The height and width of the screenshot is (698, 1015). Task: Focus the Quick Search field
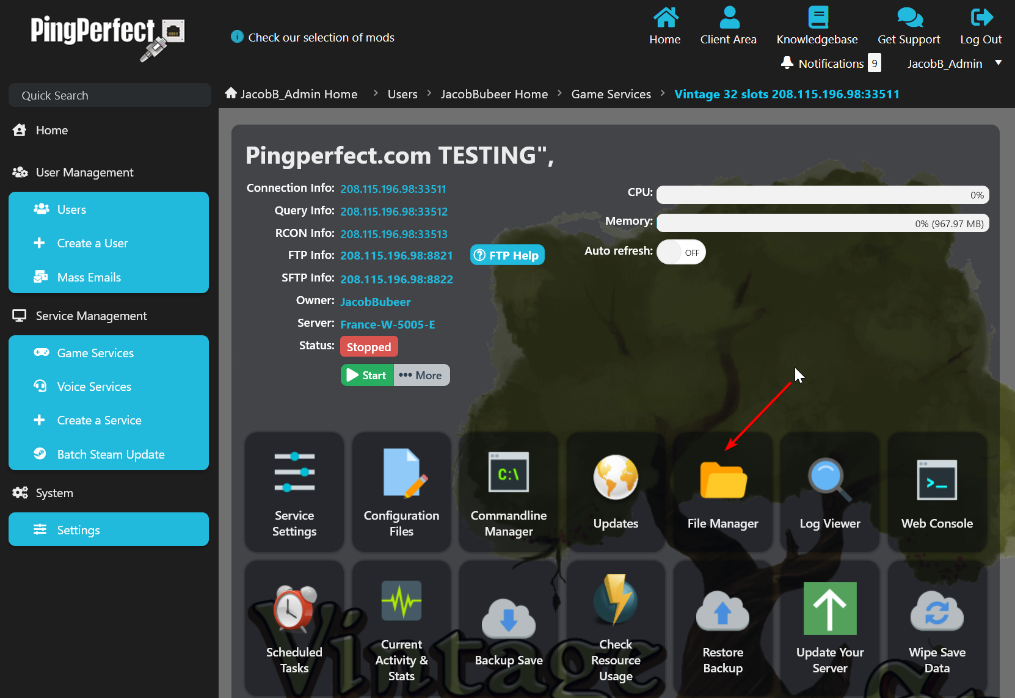[x=110, y=95]
